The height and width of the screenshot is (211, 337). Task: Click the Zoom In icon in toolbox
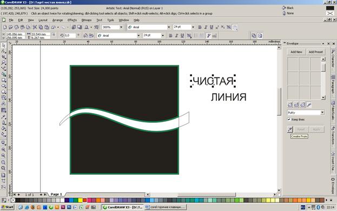click(3, 149)
